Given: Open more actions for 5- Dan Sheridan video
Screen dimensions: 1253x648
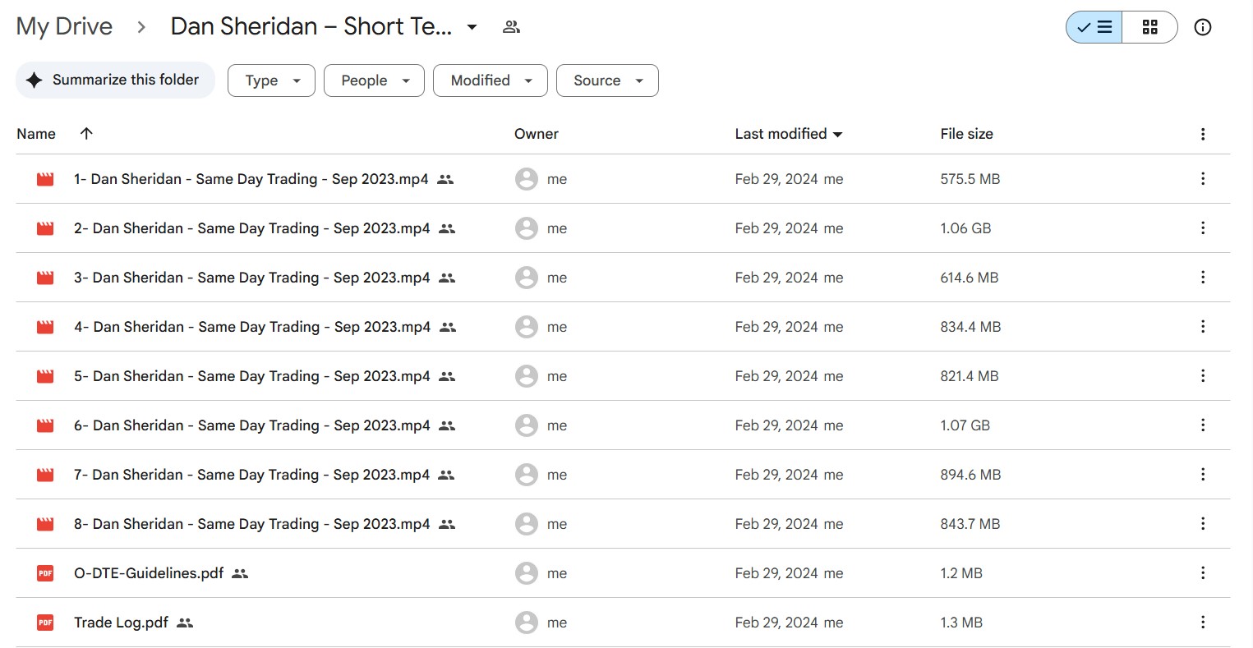Looking at the screenshot, I should [x=1202, y=376].
